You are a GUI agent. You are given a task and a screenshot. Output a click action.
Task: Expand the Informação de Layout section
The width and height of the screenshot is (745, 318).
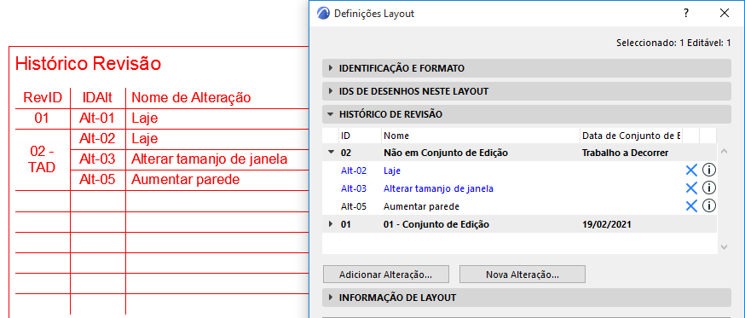[527, 298]
